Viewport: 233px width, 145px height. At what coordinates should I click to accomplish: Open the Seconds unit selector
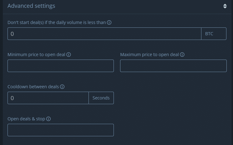(x=101, y=98)
